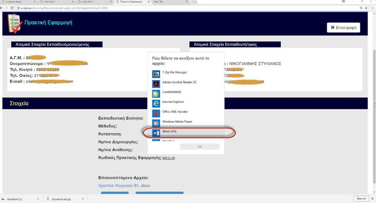Select the Internet Explorer icon
The height and width of the screenshot is (203, 376).
coord(156,104)
